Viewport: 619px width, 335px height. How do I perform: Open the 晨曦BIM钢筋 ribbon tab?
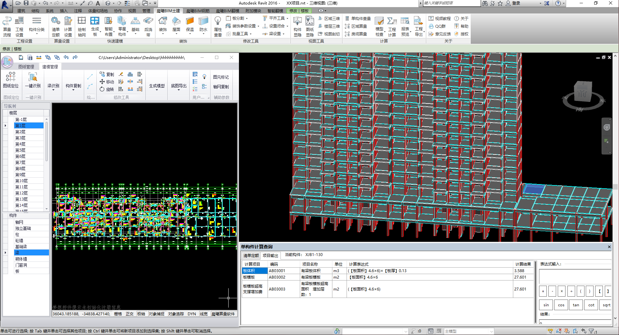(x=198, y=11)
